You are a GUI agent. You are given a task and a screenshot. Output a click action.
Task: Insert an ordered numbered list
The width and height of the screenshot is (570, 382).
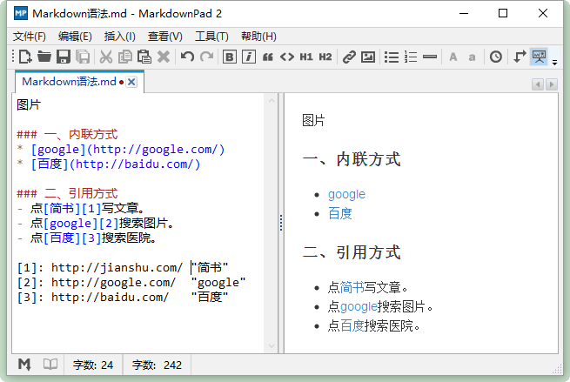(x=411, y=57)
